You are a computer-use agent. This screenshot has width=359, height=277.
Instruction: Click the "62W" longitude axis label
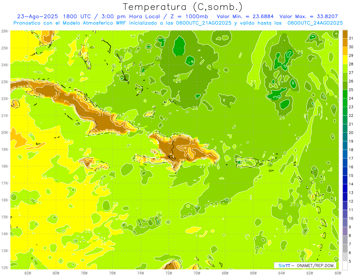[310, 273]
